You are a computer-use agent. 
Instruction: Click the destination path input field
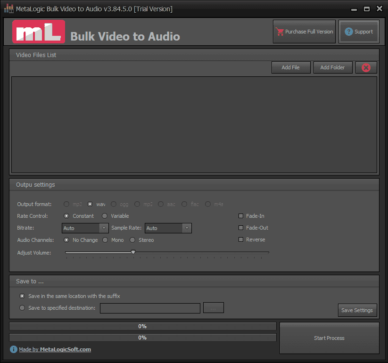pyautogui.click(x=150, y=308)
